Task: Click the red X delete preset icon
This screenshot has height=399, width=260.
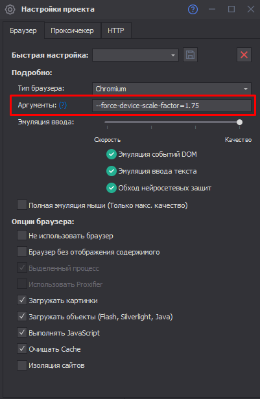Action: point(244,54)
